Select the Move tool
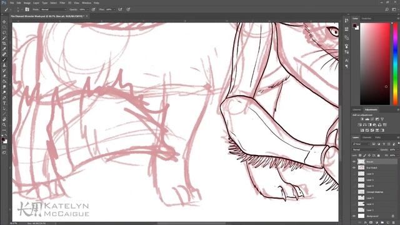The image size is (400, 225). (x=4, y=22)
